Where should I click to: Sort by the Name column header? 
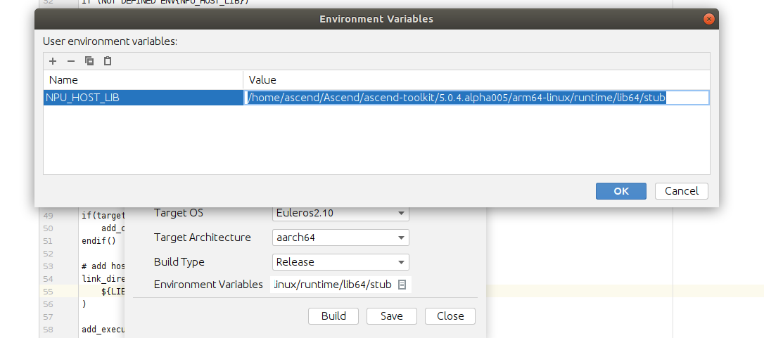click(x=144, y=80)
